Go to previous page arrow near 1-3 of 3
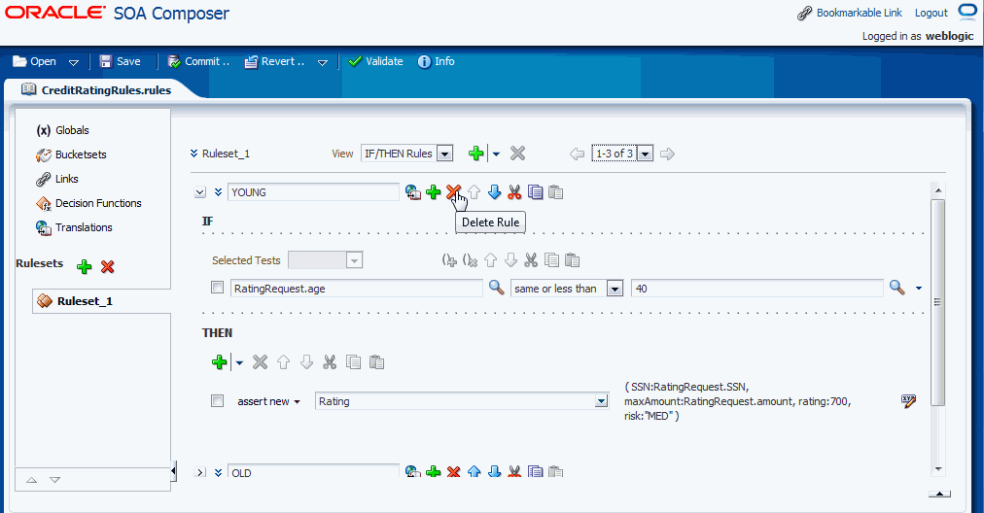This screenshot has height=513, width=984. [577, 154]
